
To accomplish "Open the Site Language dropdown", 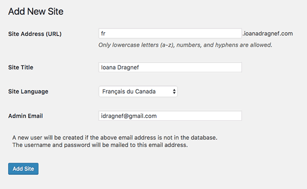I will [138, 91].
